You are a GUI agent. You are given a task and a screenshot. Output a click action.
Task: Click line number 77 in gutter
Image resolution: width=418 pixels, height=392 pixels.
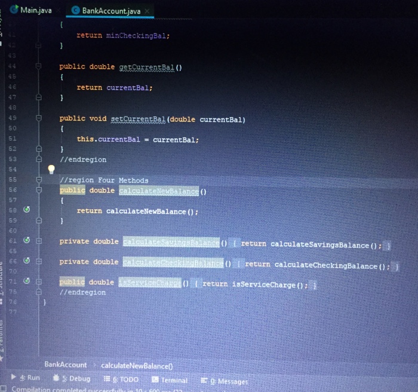tap(13, 312)
